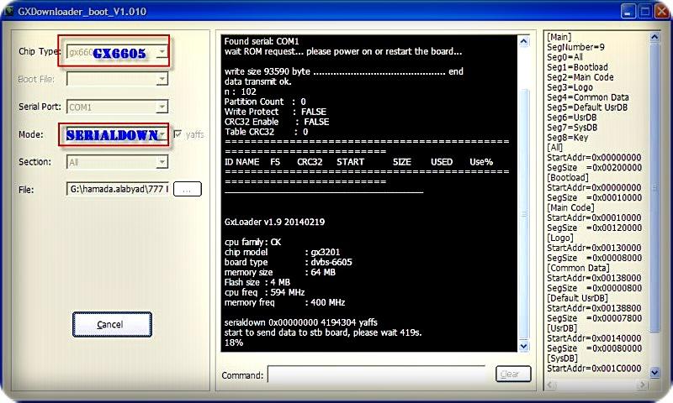The height and width of the screenshot is (403, 673).
Task: Expand the Section dropdown showing All
Action: click(162, 162)
